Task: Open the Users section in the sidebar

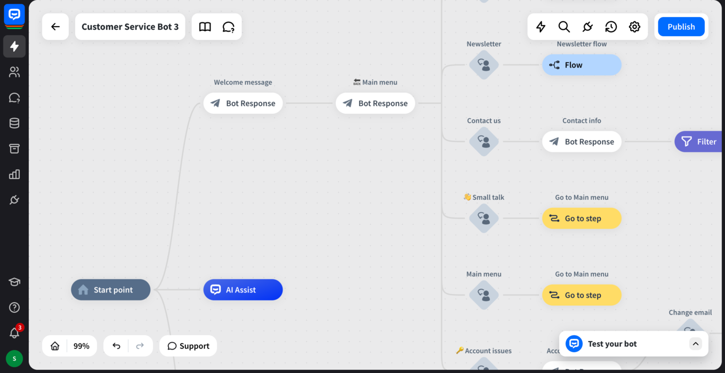Action: [x=14, y=72]
